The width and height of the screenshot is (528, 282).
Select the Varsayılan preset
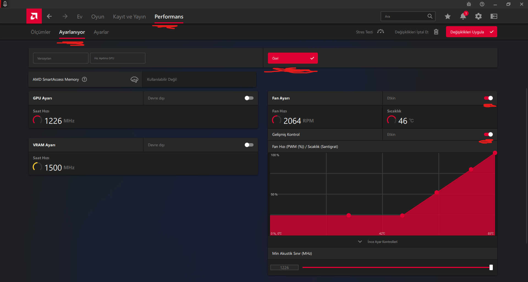click(x=61, y=58)
